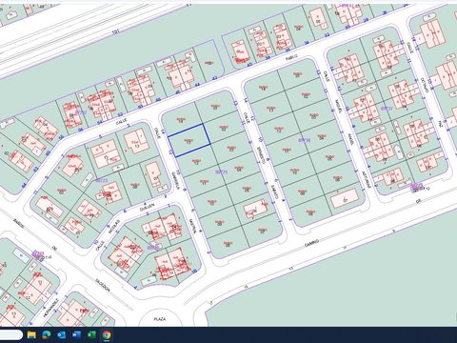The image size is (457, 343).
Task: Click the PAZ street label
Action: point(440,123)
